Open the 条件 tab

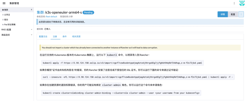tap(64, 37)
